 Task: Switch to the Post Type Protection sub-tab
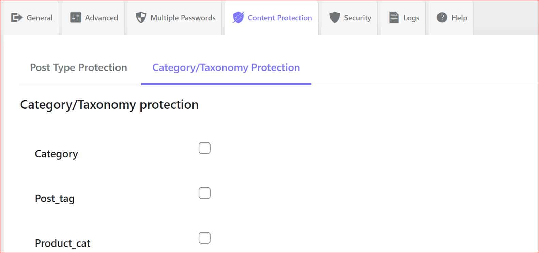click(x=78, y=68)
